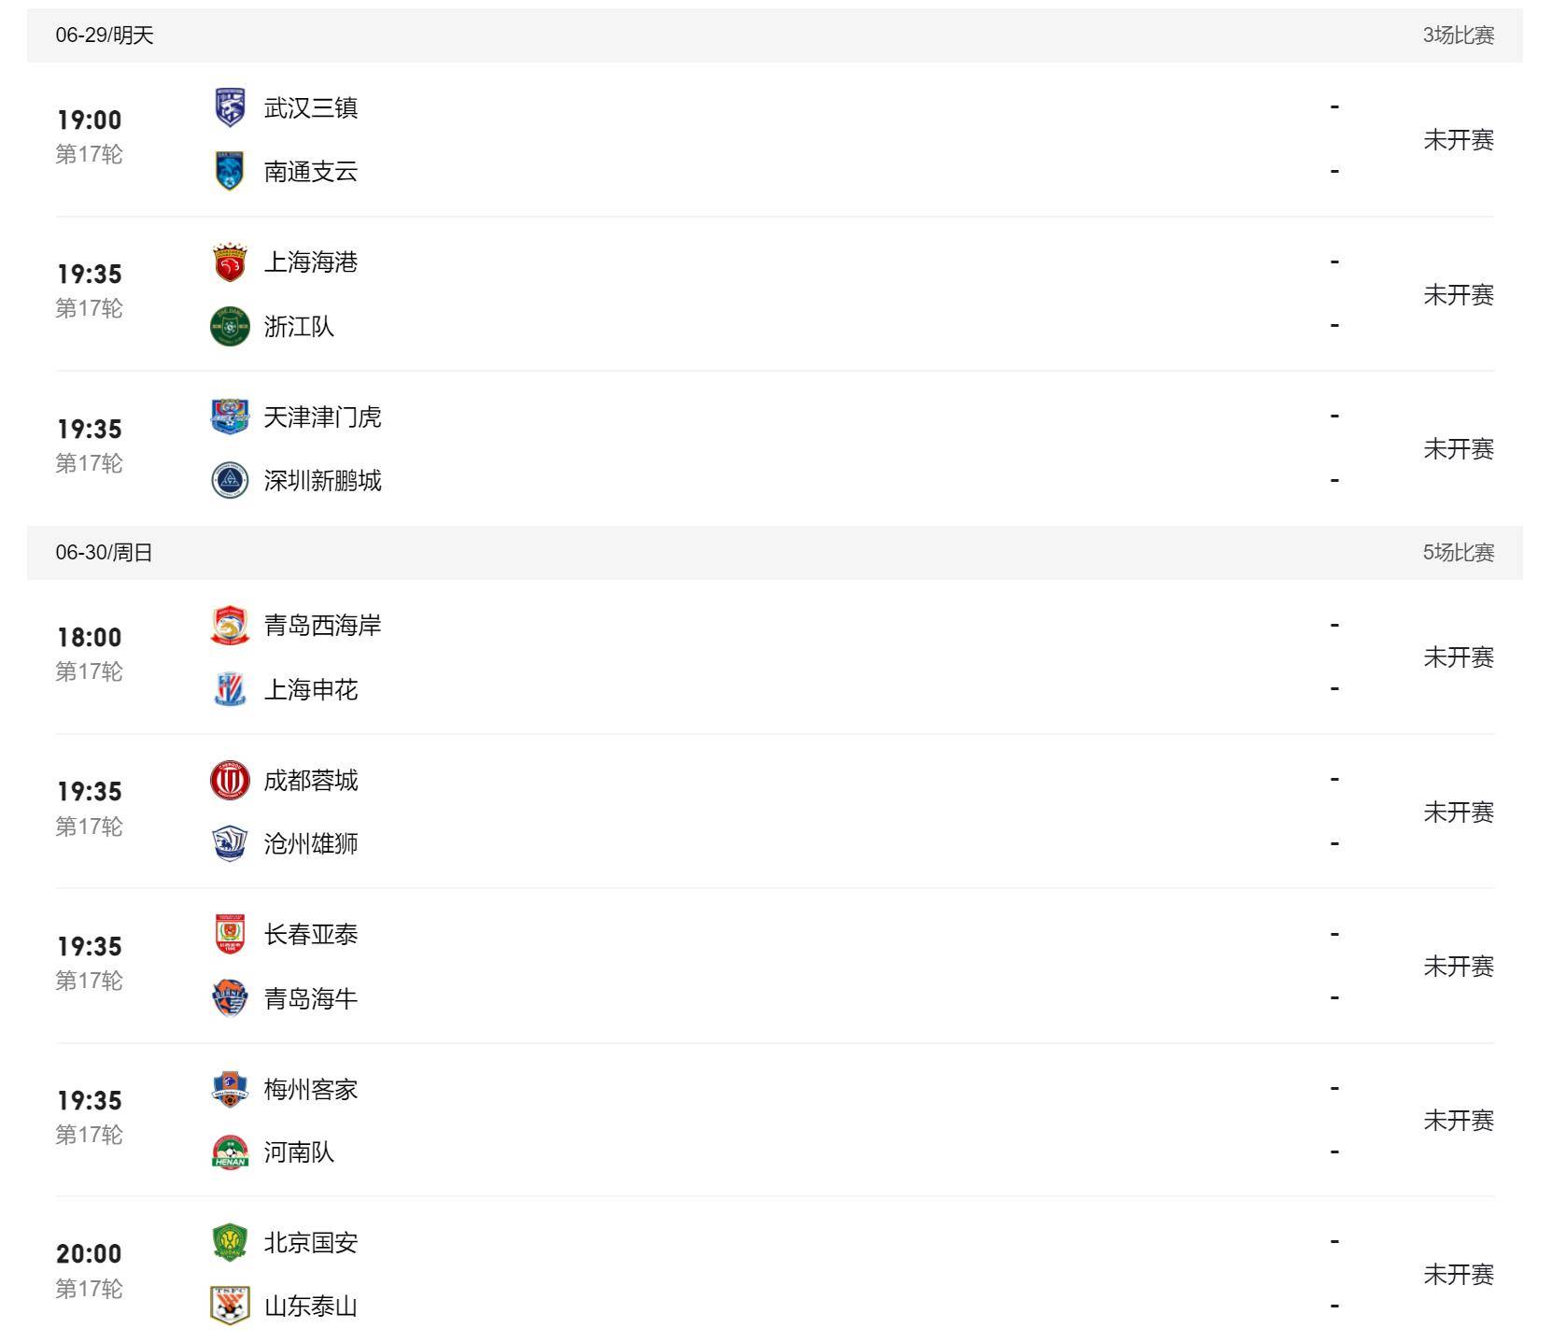Viewport: 1552px width, 1342px height.
Task: Click the Shanghai Shenhua (上海申花) crest
Action: pyautogui.click(x=230, y=689)
